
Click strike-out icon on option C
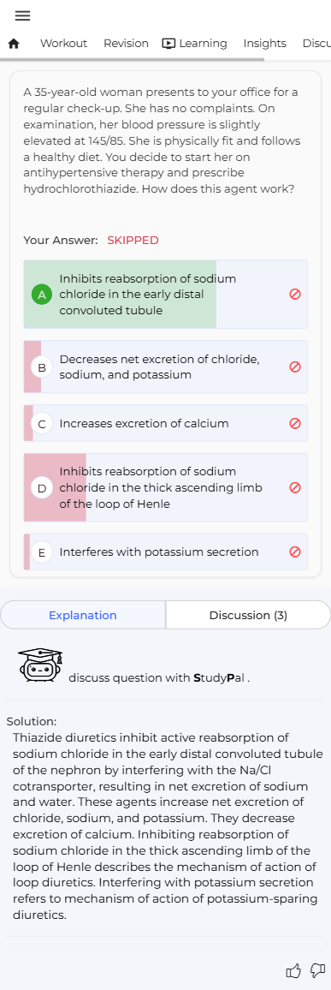(x=294, y=423)
